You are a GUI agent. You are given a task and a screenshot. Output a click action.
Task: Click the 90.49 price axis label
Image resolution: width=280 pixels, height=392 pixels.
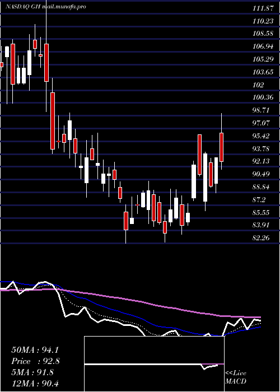pos(262,174)
